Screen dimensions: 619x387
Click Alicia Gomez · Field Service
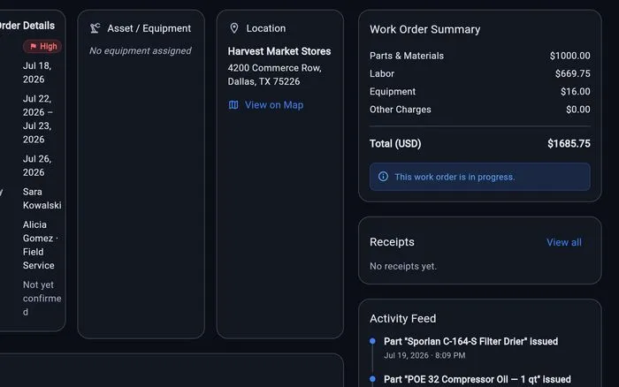coord(41,245)
